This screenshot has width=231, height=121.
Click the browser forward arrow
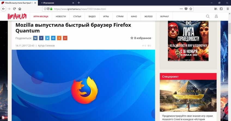click(9, 9)
